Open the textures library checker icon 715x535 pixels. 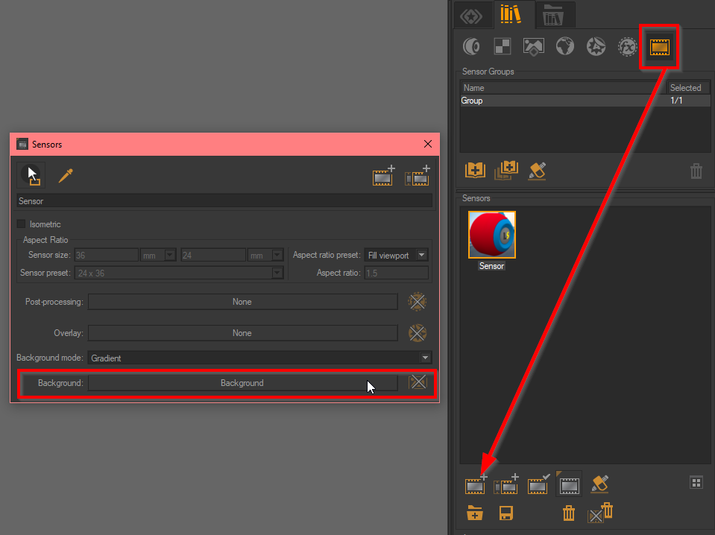tap(503, 46)
